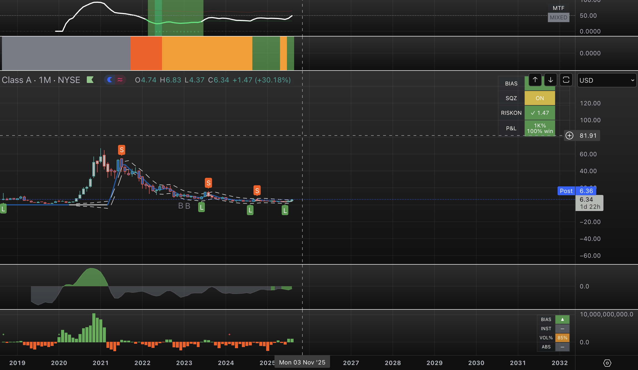Open chart settings hexagon gear icon
Viewport: 638px width, 370px height.
coord(607,363)
